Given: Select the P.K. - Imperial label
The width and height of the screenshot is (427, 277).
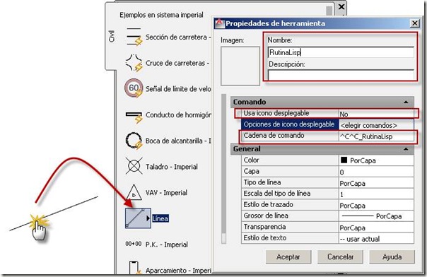Looking at the screenshot, I should (x=167, y=244).
